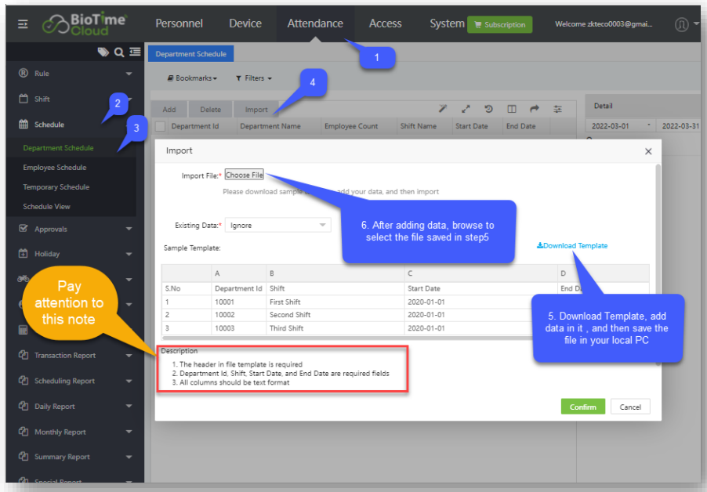Viewport: 707px width, 492px height.
Task: Click the expand fullscreen arrows icon
Action: pos(466,109)
